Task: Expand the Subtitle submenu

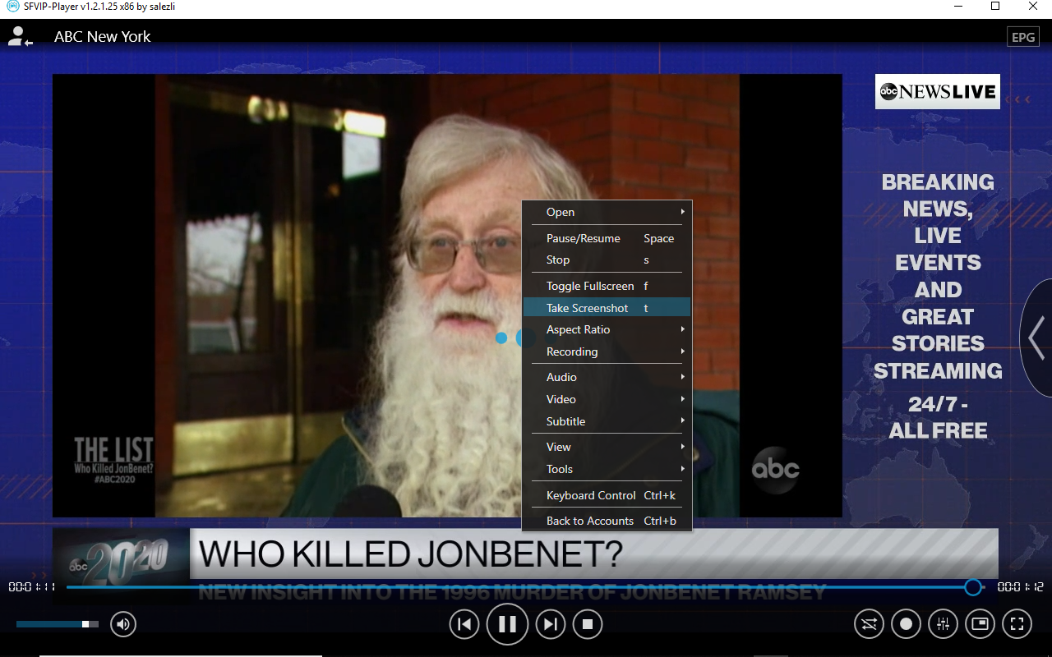Action: click(607, 421)
